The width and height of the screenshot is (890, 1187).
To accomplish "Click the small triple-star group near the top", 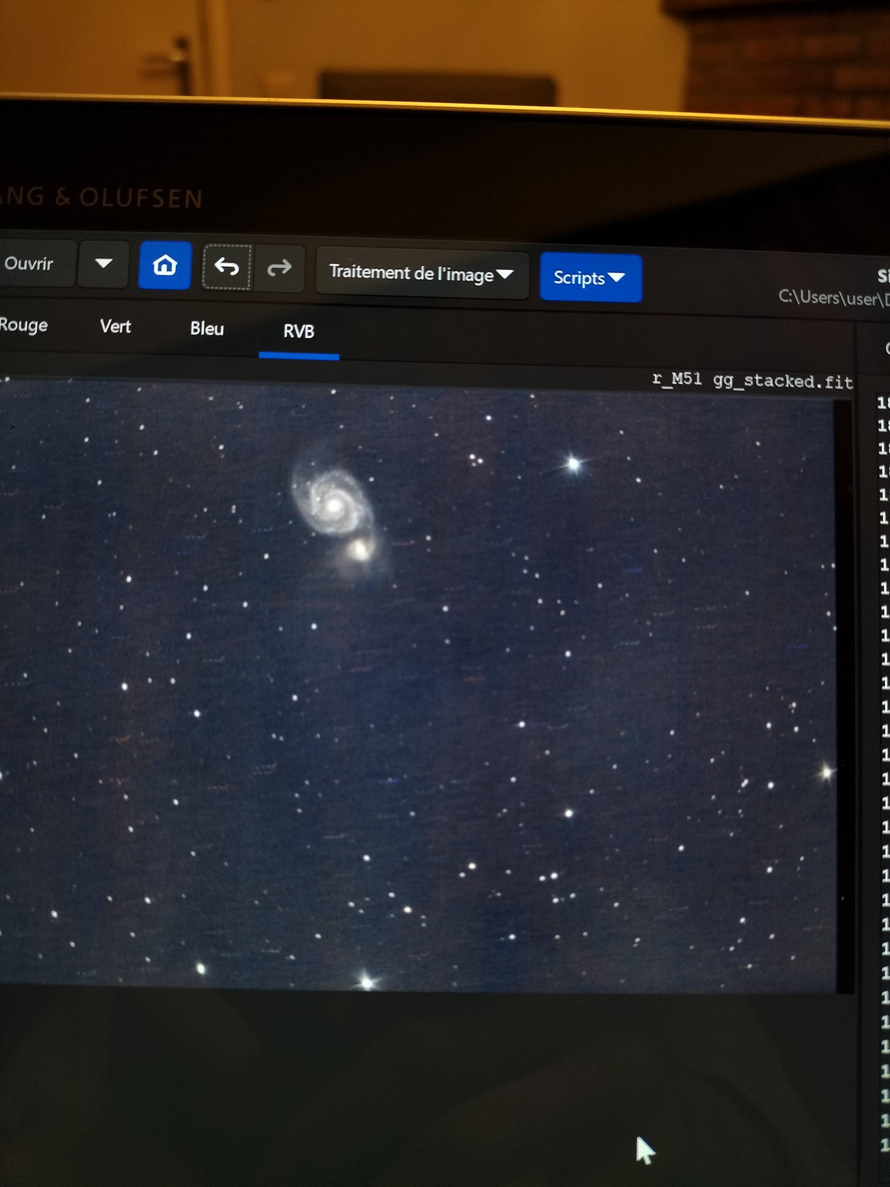I will [476, 460].
